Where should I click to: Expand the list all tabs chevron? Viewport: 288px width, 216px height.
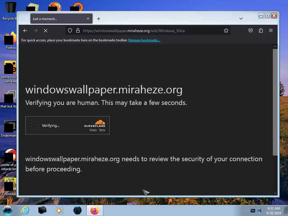(241, 19)
